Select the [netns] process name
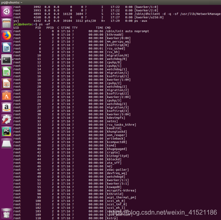 pyautogui.click(x=111, y=121)
